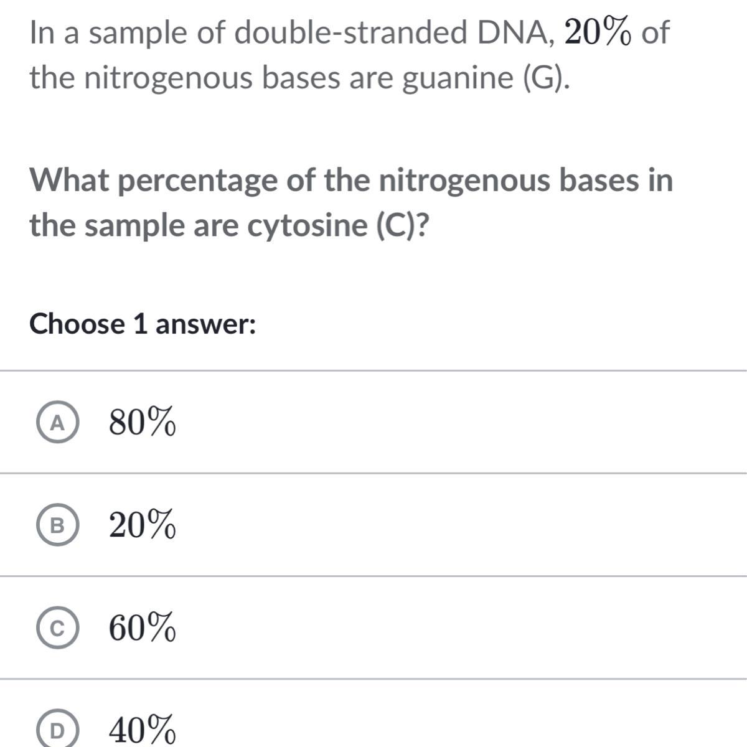Select radio button B

click(x=57, y=527)
